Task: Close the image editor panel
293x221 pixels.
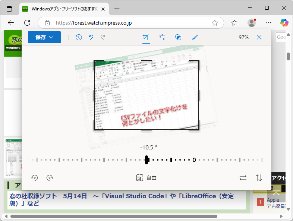Action: point(259,37)
